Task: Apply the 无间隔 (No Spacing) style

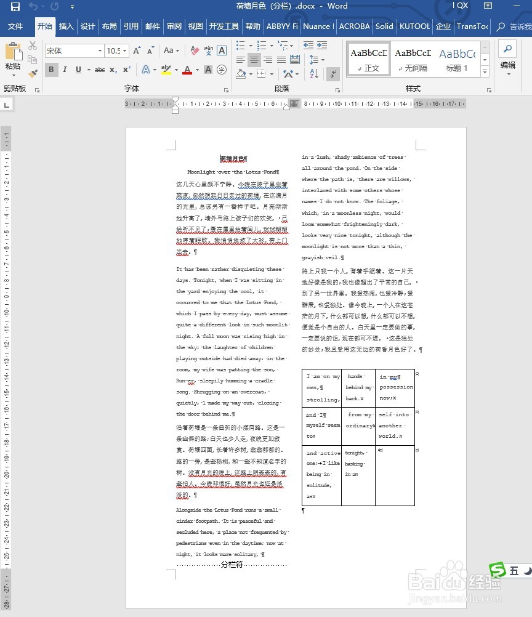Action: 413,59
